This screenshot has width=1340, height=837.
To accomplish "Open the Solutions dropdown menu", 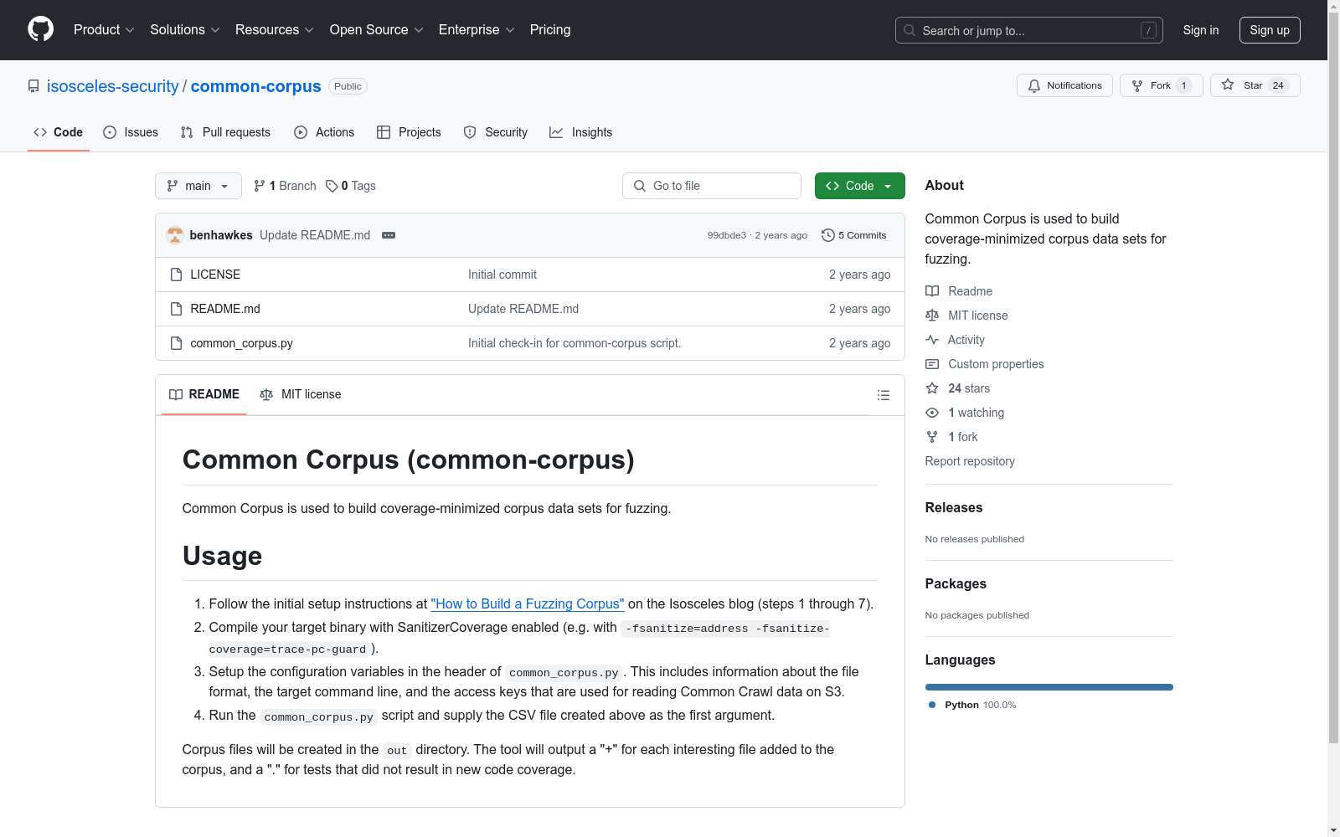I will tap(185, 30).
